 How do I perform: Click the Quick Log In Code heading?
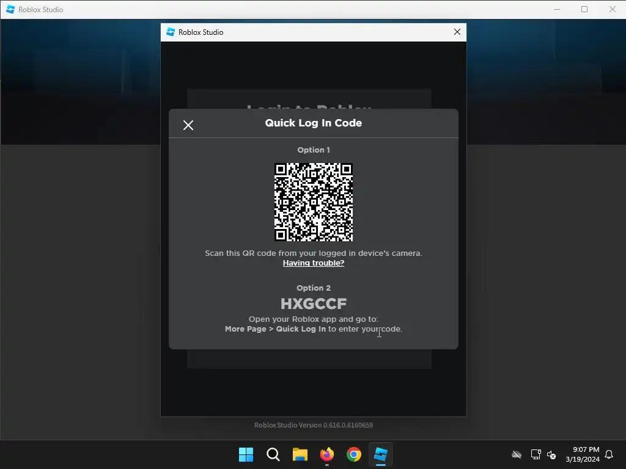(314, 123)
